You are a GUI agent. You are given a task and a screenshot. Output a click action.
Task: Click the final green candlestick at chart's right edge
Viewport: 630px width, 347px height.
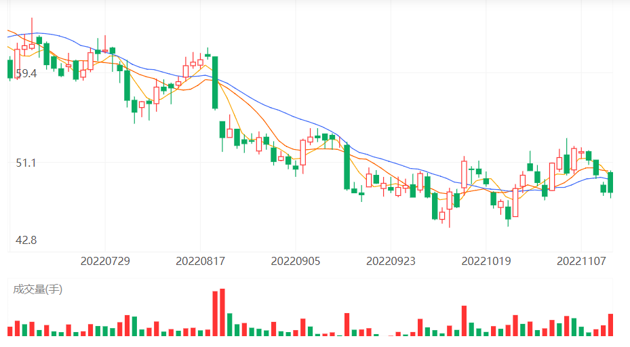[610, 183]
